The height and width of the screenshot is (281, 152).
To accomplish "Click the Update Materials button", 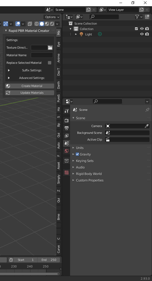I will coord(30,93).
